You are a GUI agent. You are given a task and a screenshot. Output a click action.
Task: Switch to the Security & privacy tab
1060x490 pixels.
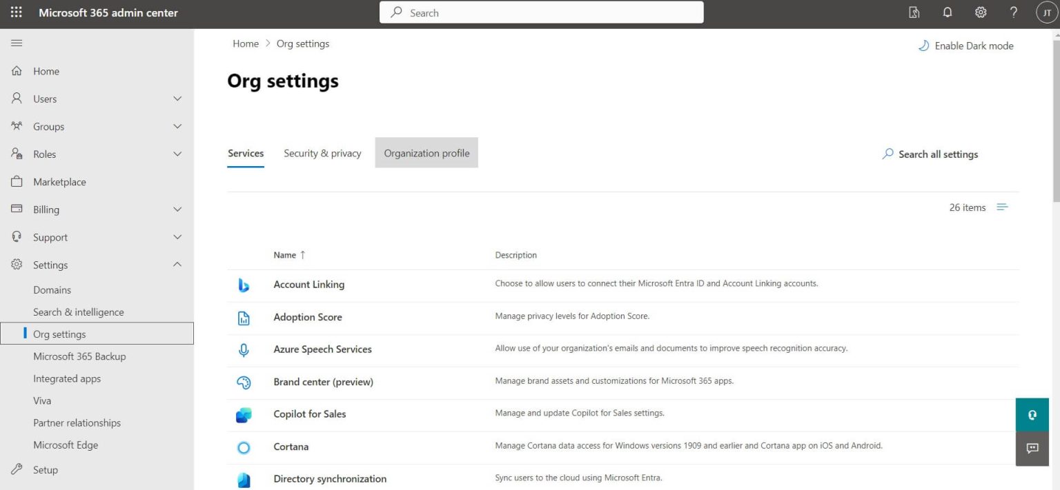coord(322,153)
